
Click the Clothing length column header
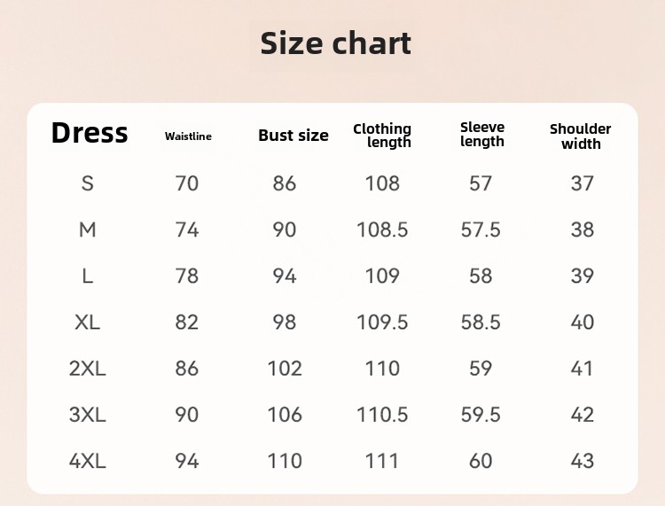pyautogui.click(x=382, y=136)
